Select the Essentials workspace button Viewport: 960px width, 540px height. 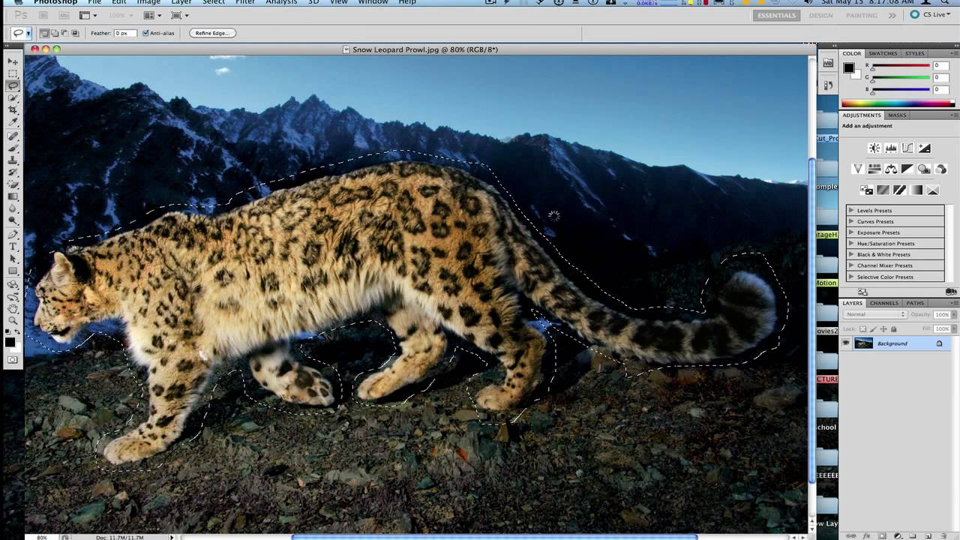click(776, 15)
